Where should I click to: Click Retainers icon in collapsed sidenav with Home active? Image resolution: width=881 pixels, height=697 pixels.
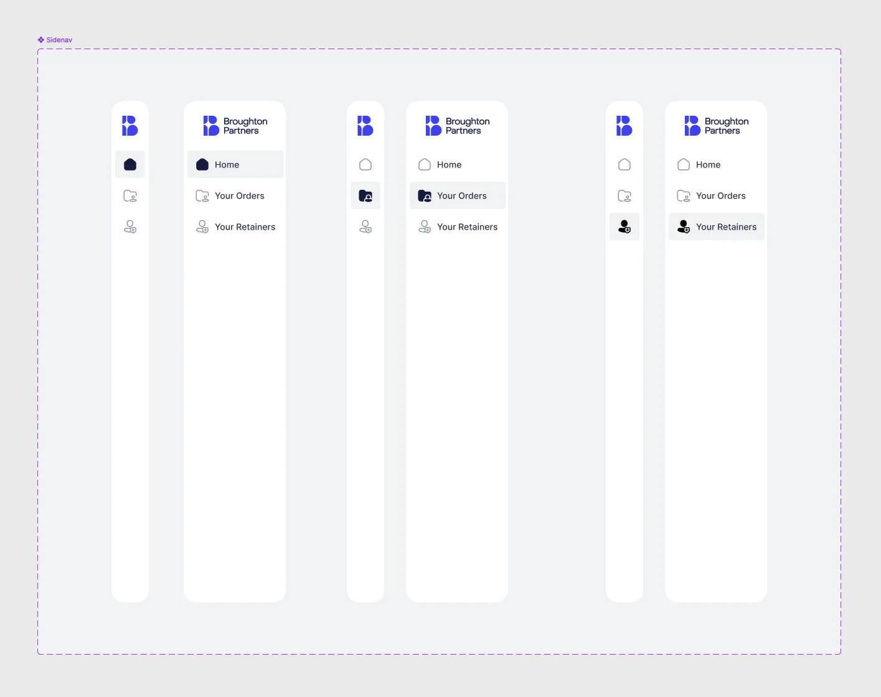[130, 227]
